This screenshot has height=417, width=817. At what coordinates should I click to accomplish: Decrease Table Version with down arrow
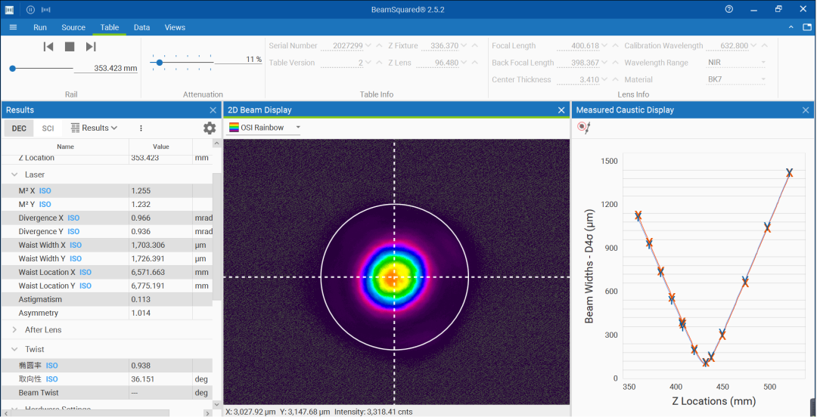[x=368, y=63]
